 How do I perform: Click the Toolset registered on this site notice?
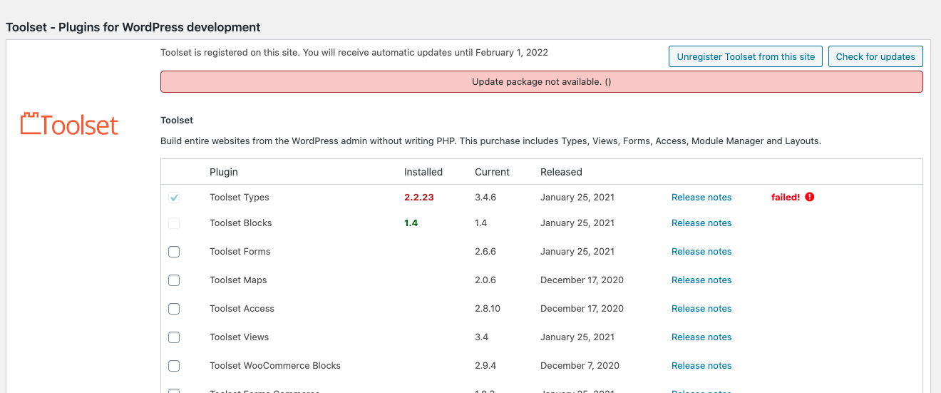354,52
